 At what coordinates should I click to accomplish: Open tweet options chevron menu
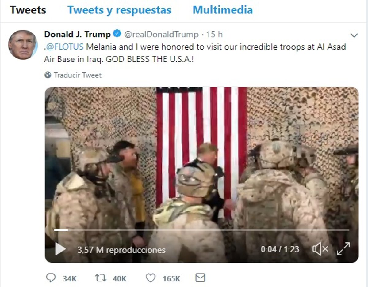click(354, 35)
